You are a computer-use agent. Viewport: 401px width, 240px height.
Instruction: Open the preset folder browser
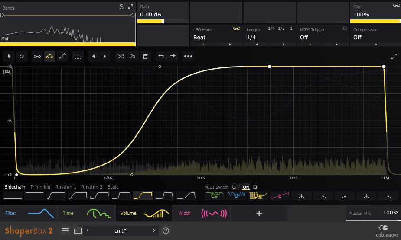pyautogui.click(x=78, y=231)
